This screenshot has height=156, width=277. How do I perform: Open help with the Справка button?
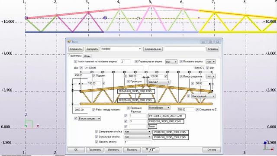(x=213, y=49)
